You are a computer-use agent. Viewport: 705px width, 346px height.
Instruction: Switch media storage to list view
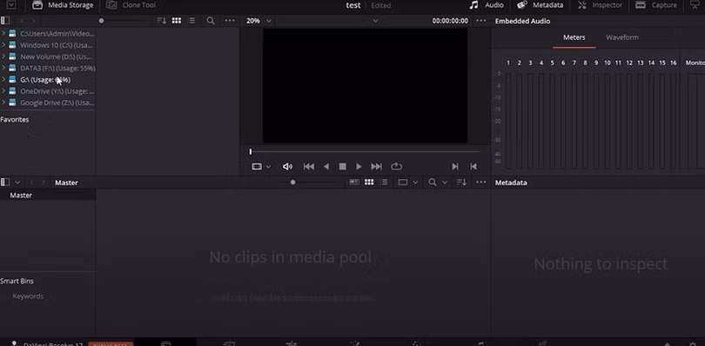pyautogui.click(x=191, y=21)
